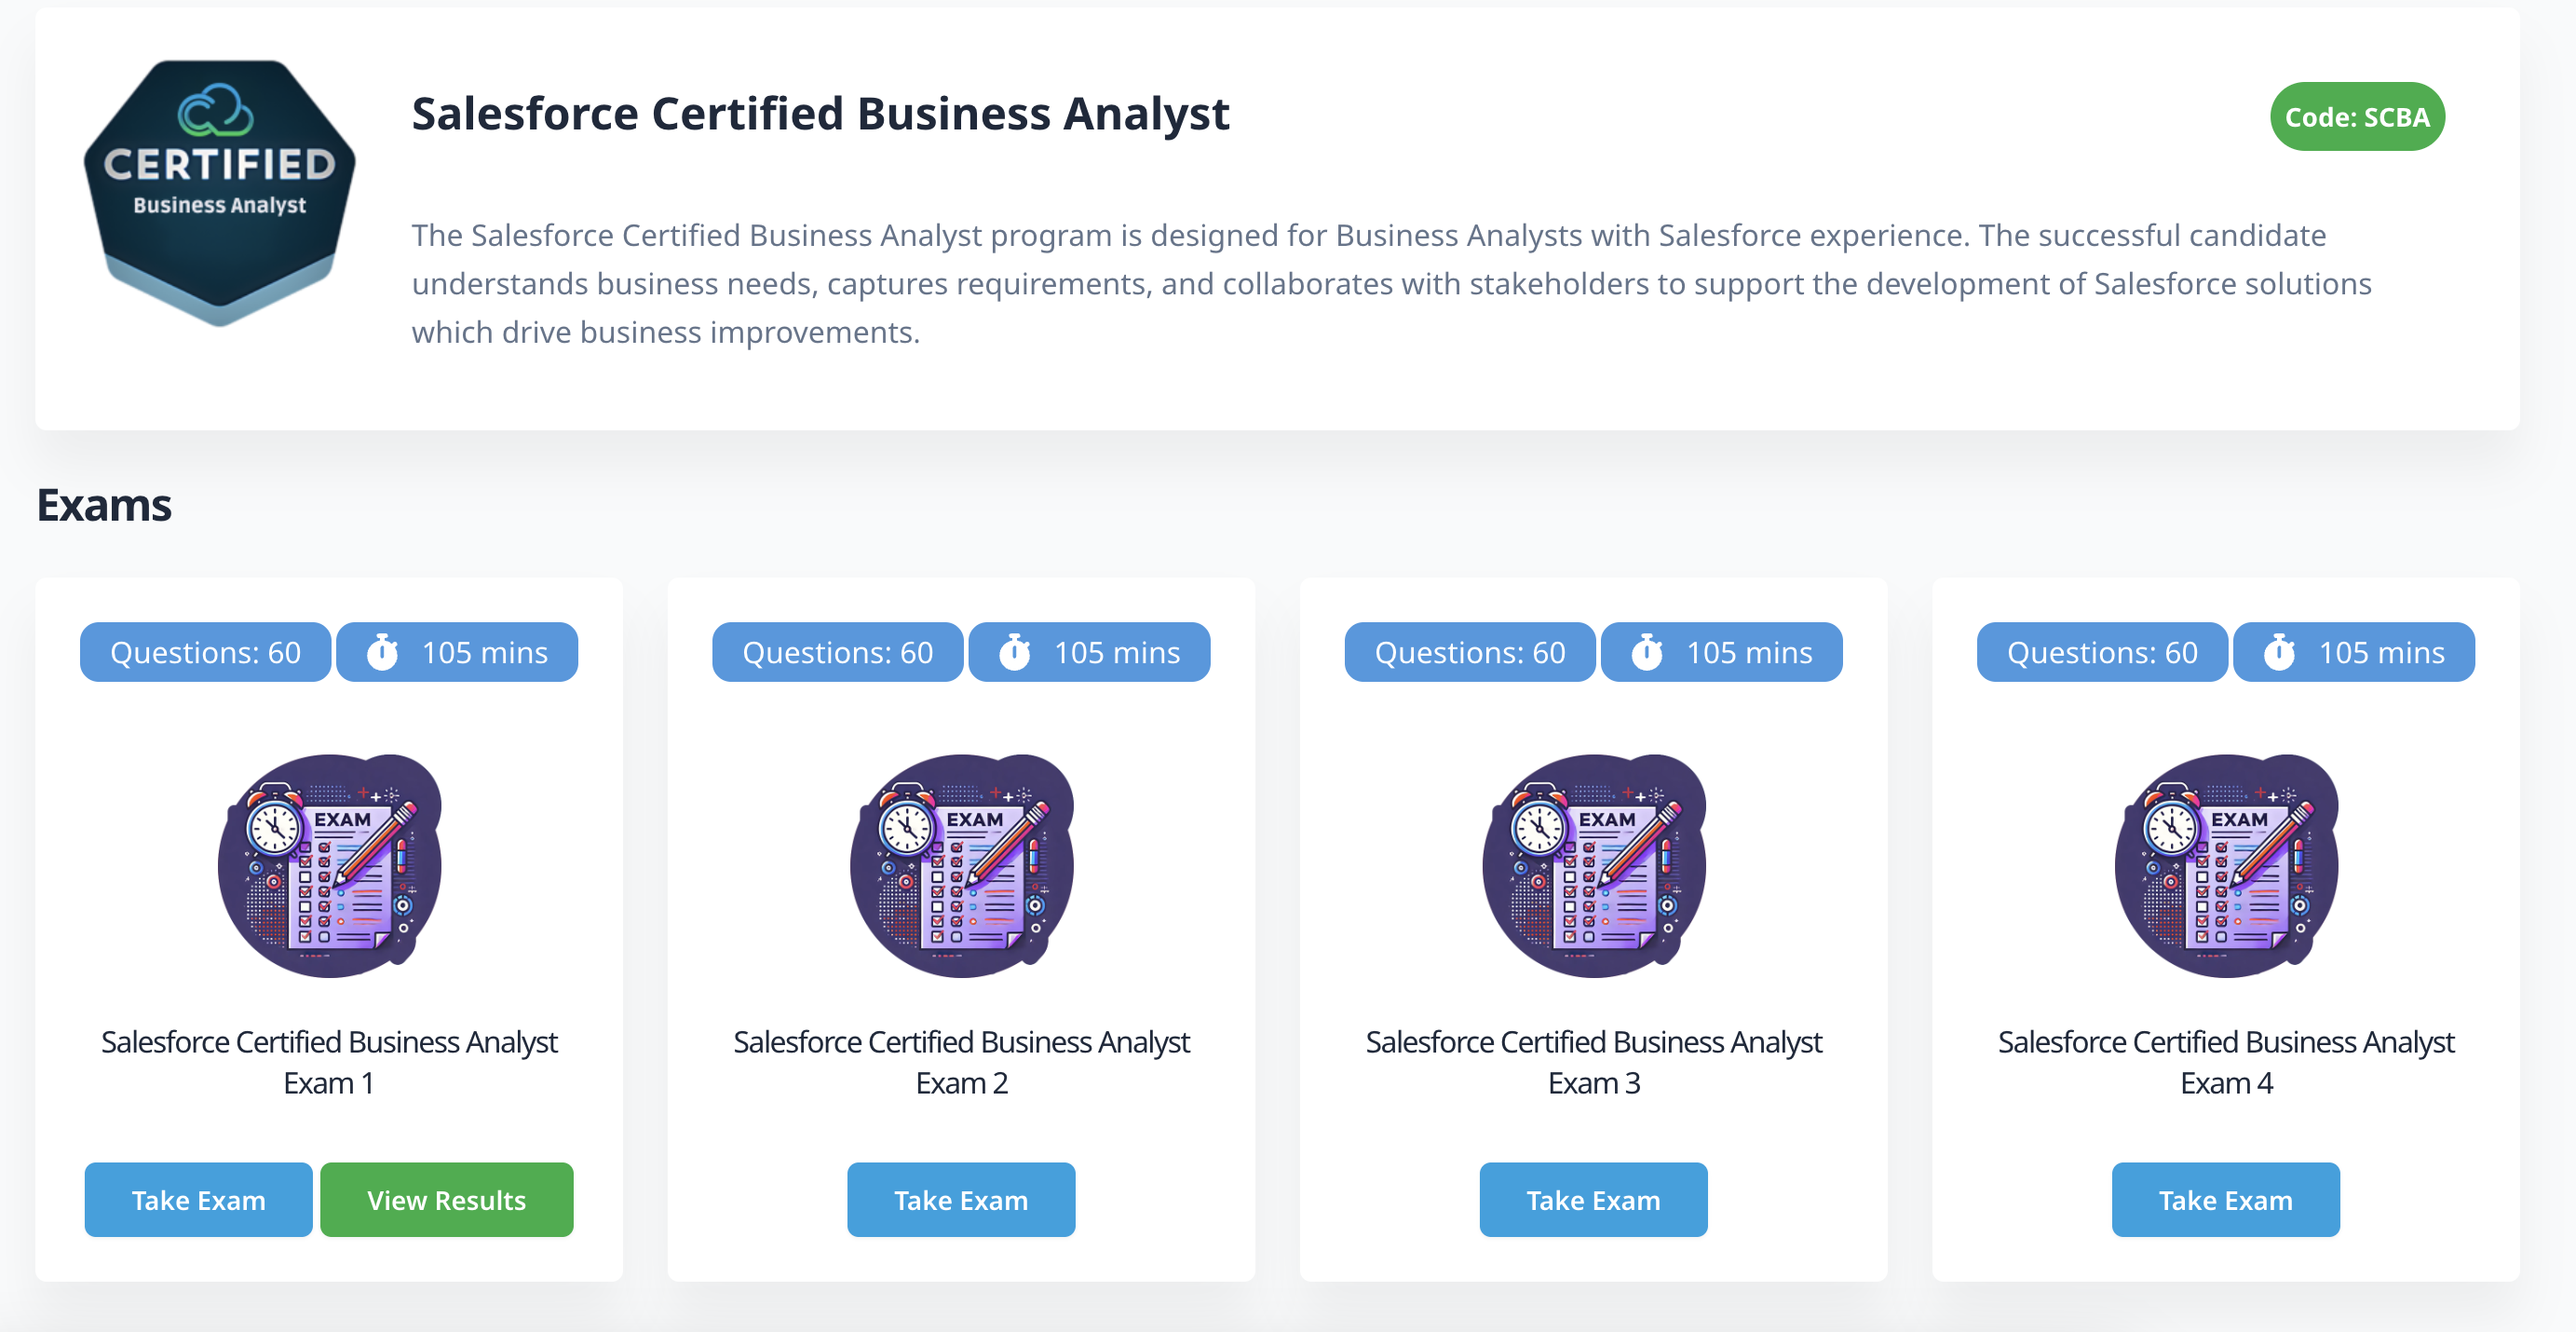Click the stopwatch icon on Exam 3 card
This screenshot has height=1332, width=2576.
1646,652
